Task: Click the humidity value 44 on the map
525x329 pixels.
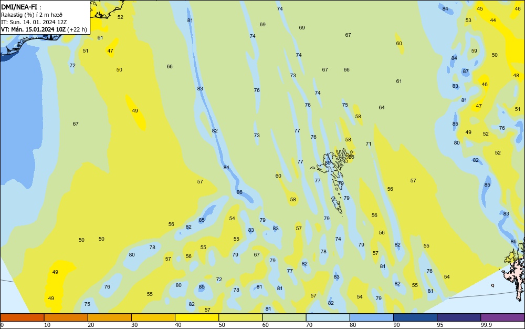Action: 493,20
